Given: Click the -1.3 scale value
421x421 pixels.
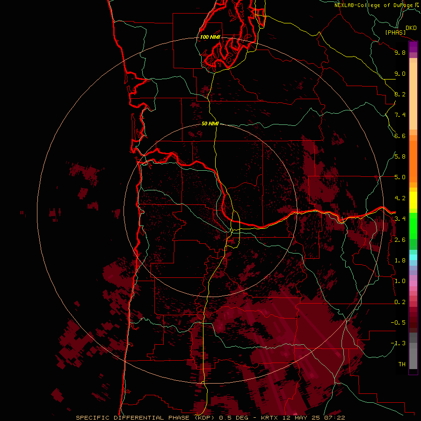Looking at the screenshot, I should (x=398, y=343).
